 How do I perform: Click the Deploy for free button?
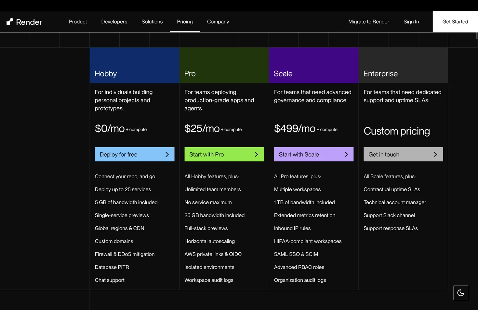click(x=135, y=154)
